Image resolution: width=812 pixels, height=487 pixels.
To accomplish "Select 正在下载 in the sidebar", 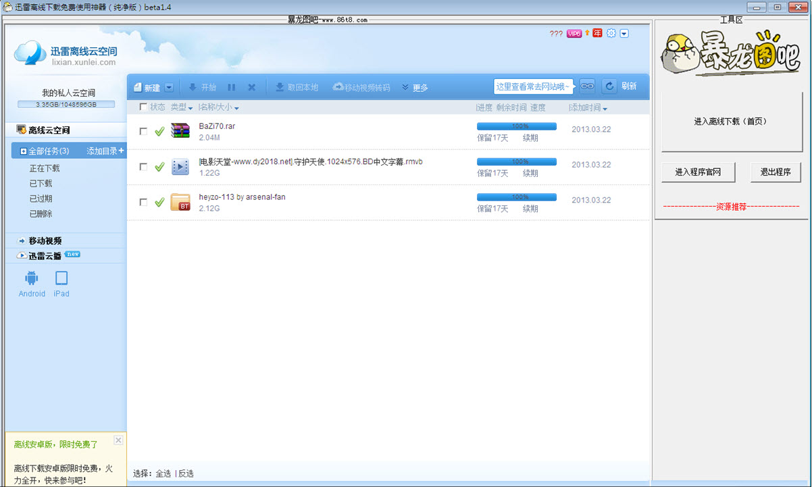I will [45, 168].
